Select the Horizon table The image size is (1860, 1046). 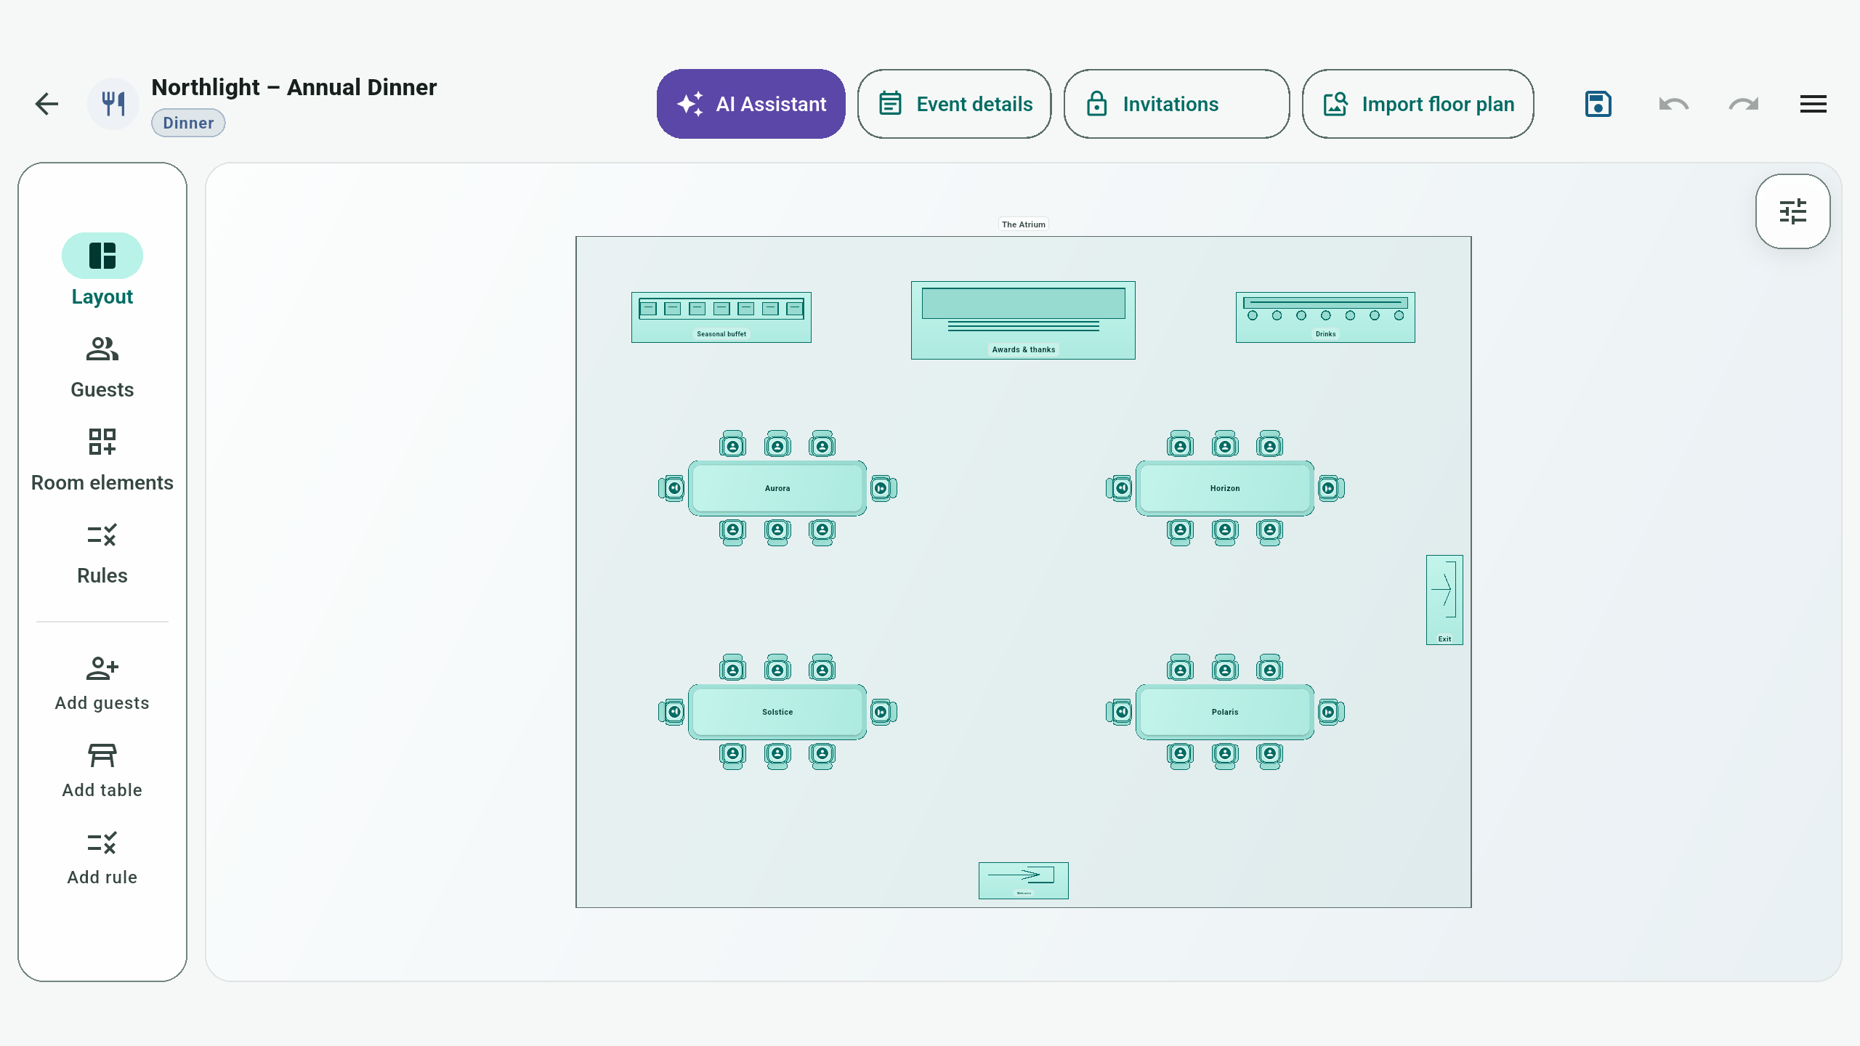coord(1225,488)
